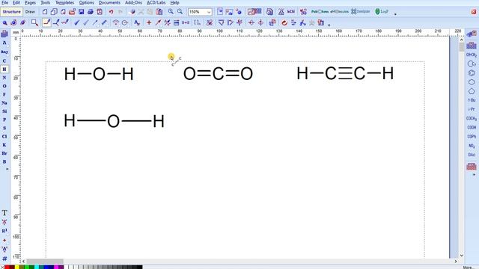Screen dimensions: 479x269
Task: Click the Zoom In magnifier
Action: click(171, 12)
